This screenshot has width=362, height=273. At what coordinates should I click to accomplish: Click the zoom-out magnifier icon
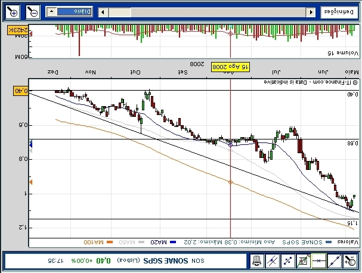point(33,12)
